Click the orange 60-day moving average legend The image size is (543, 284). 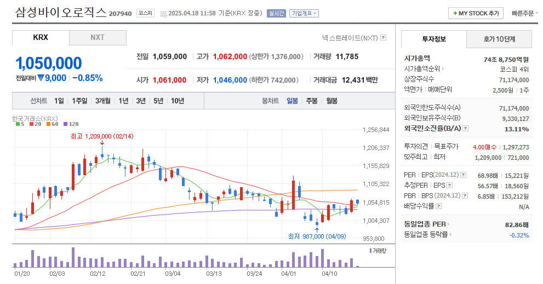(52, 124)
